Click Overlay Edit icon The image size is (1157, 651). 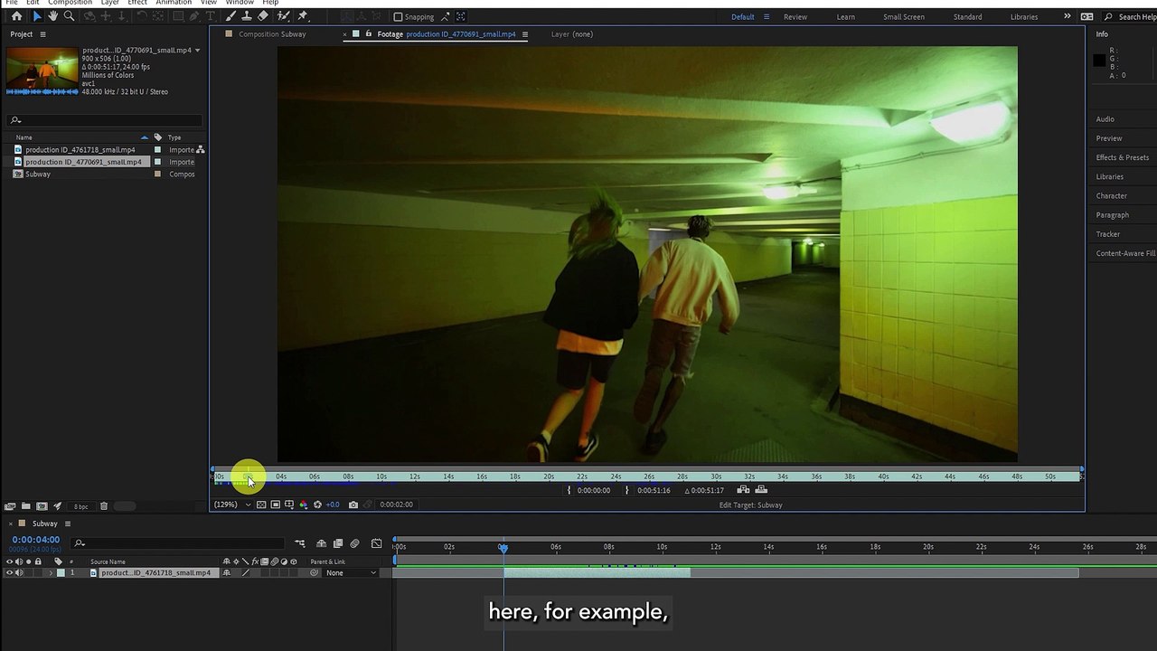[x=761, y=490]
